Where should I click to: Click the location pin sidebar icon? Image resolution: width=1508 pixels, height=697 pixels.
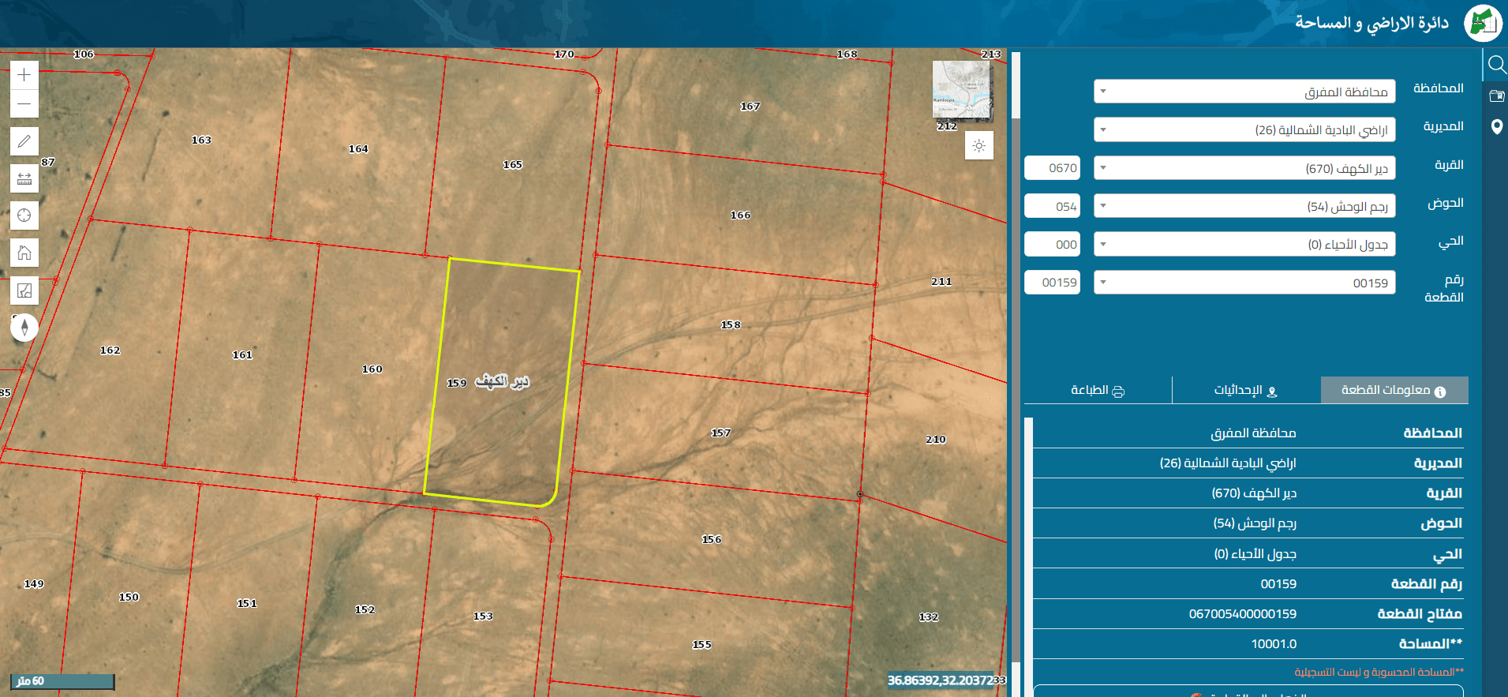point(1496,126)
